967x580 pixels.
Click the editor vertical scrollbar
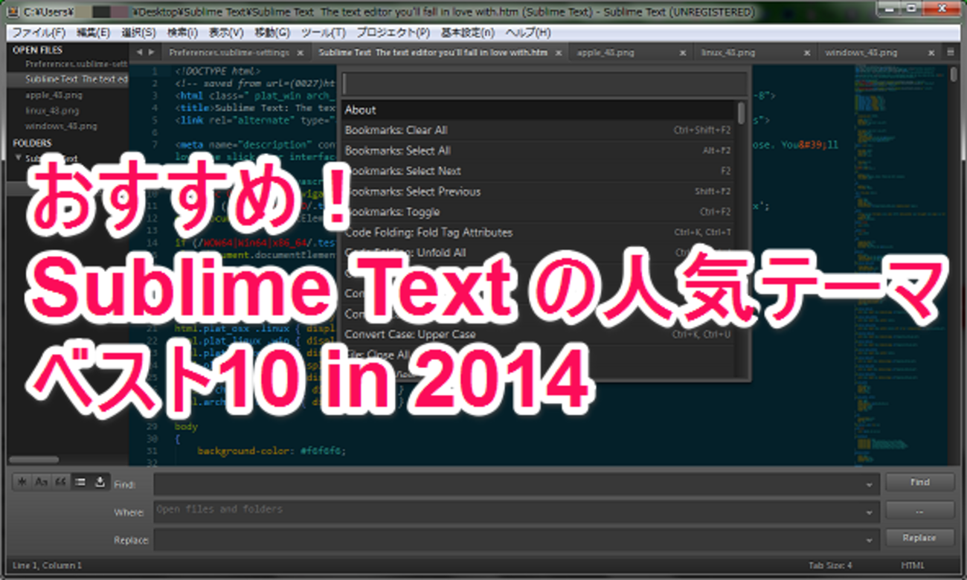coord(954,74)
